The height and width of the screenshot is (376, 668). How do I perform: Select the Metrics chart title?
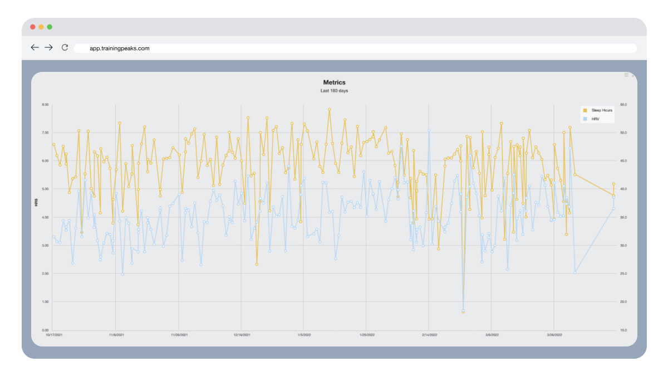pos(334,82)
